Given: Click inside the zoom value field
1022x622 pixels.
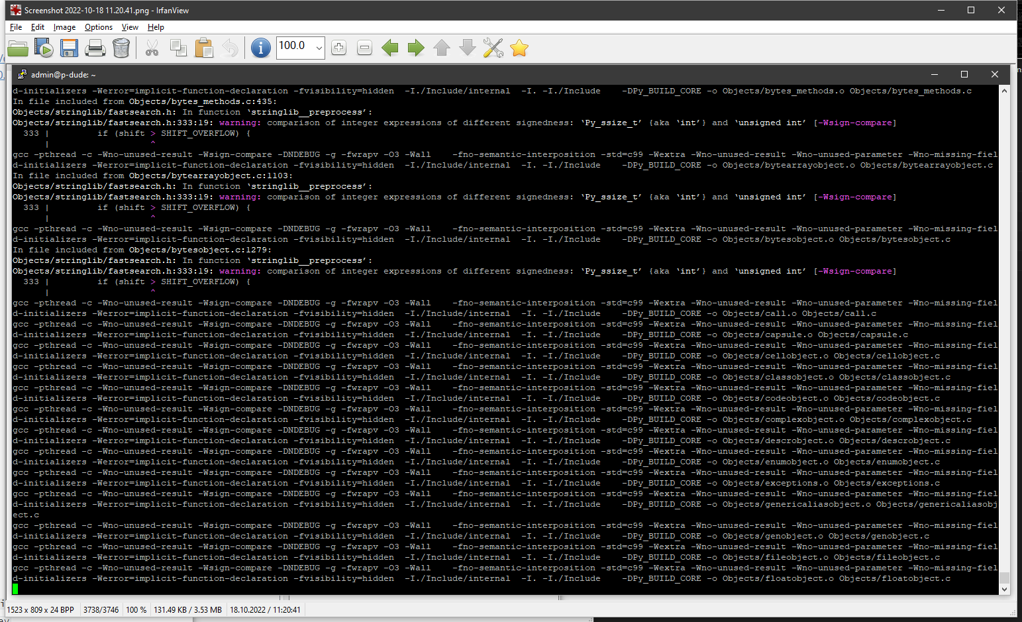Looking at the screenshot, I should click(x=293, y=46).
